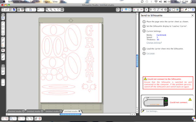Open the Object menu

coord(46,2)
